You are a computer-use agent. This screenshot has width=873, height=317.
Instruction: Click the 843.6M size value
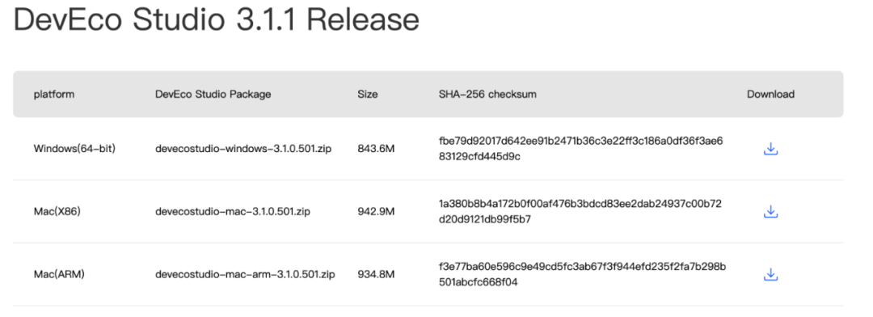[x=377, y=149]
